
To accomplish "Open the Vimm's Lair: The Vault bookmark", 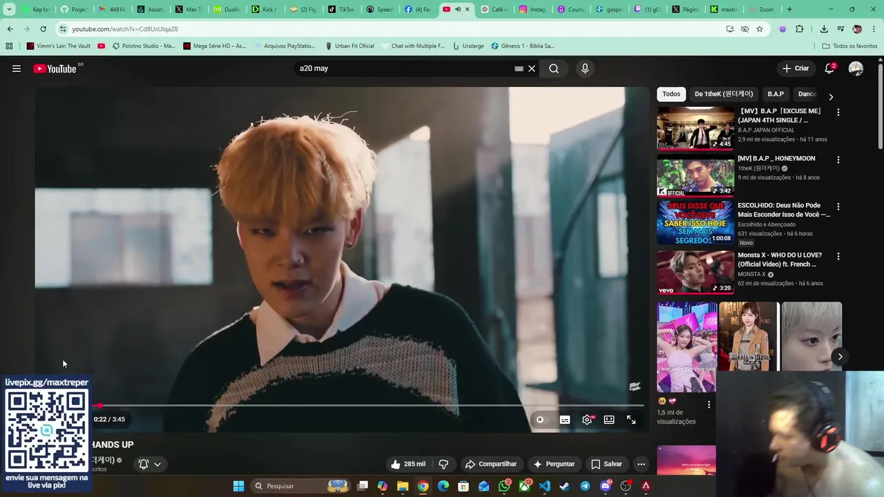I will 58,46.
